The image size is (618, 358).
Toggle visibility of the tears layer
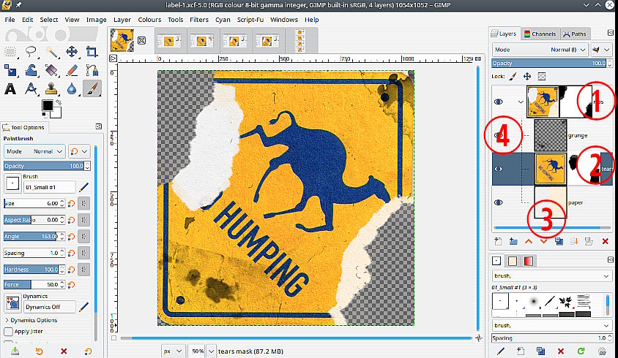coord(499,169)
